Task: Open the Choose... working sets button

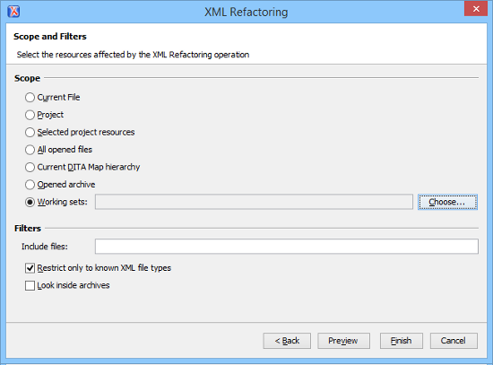Action: coord(447,202)
